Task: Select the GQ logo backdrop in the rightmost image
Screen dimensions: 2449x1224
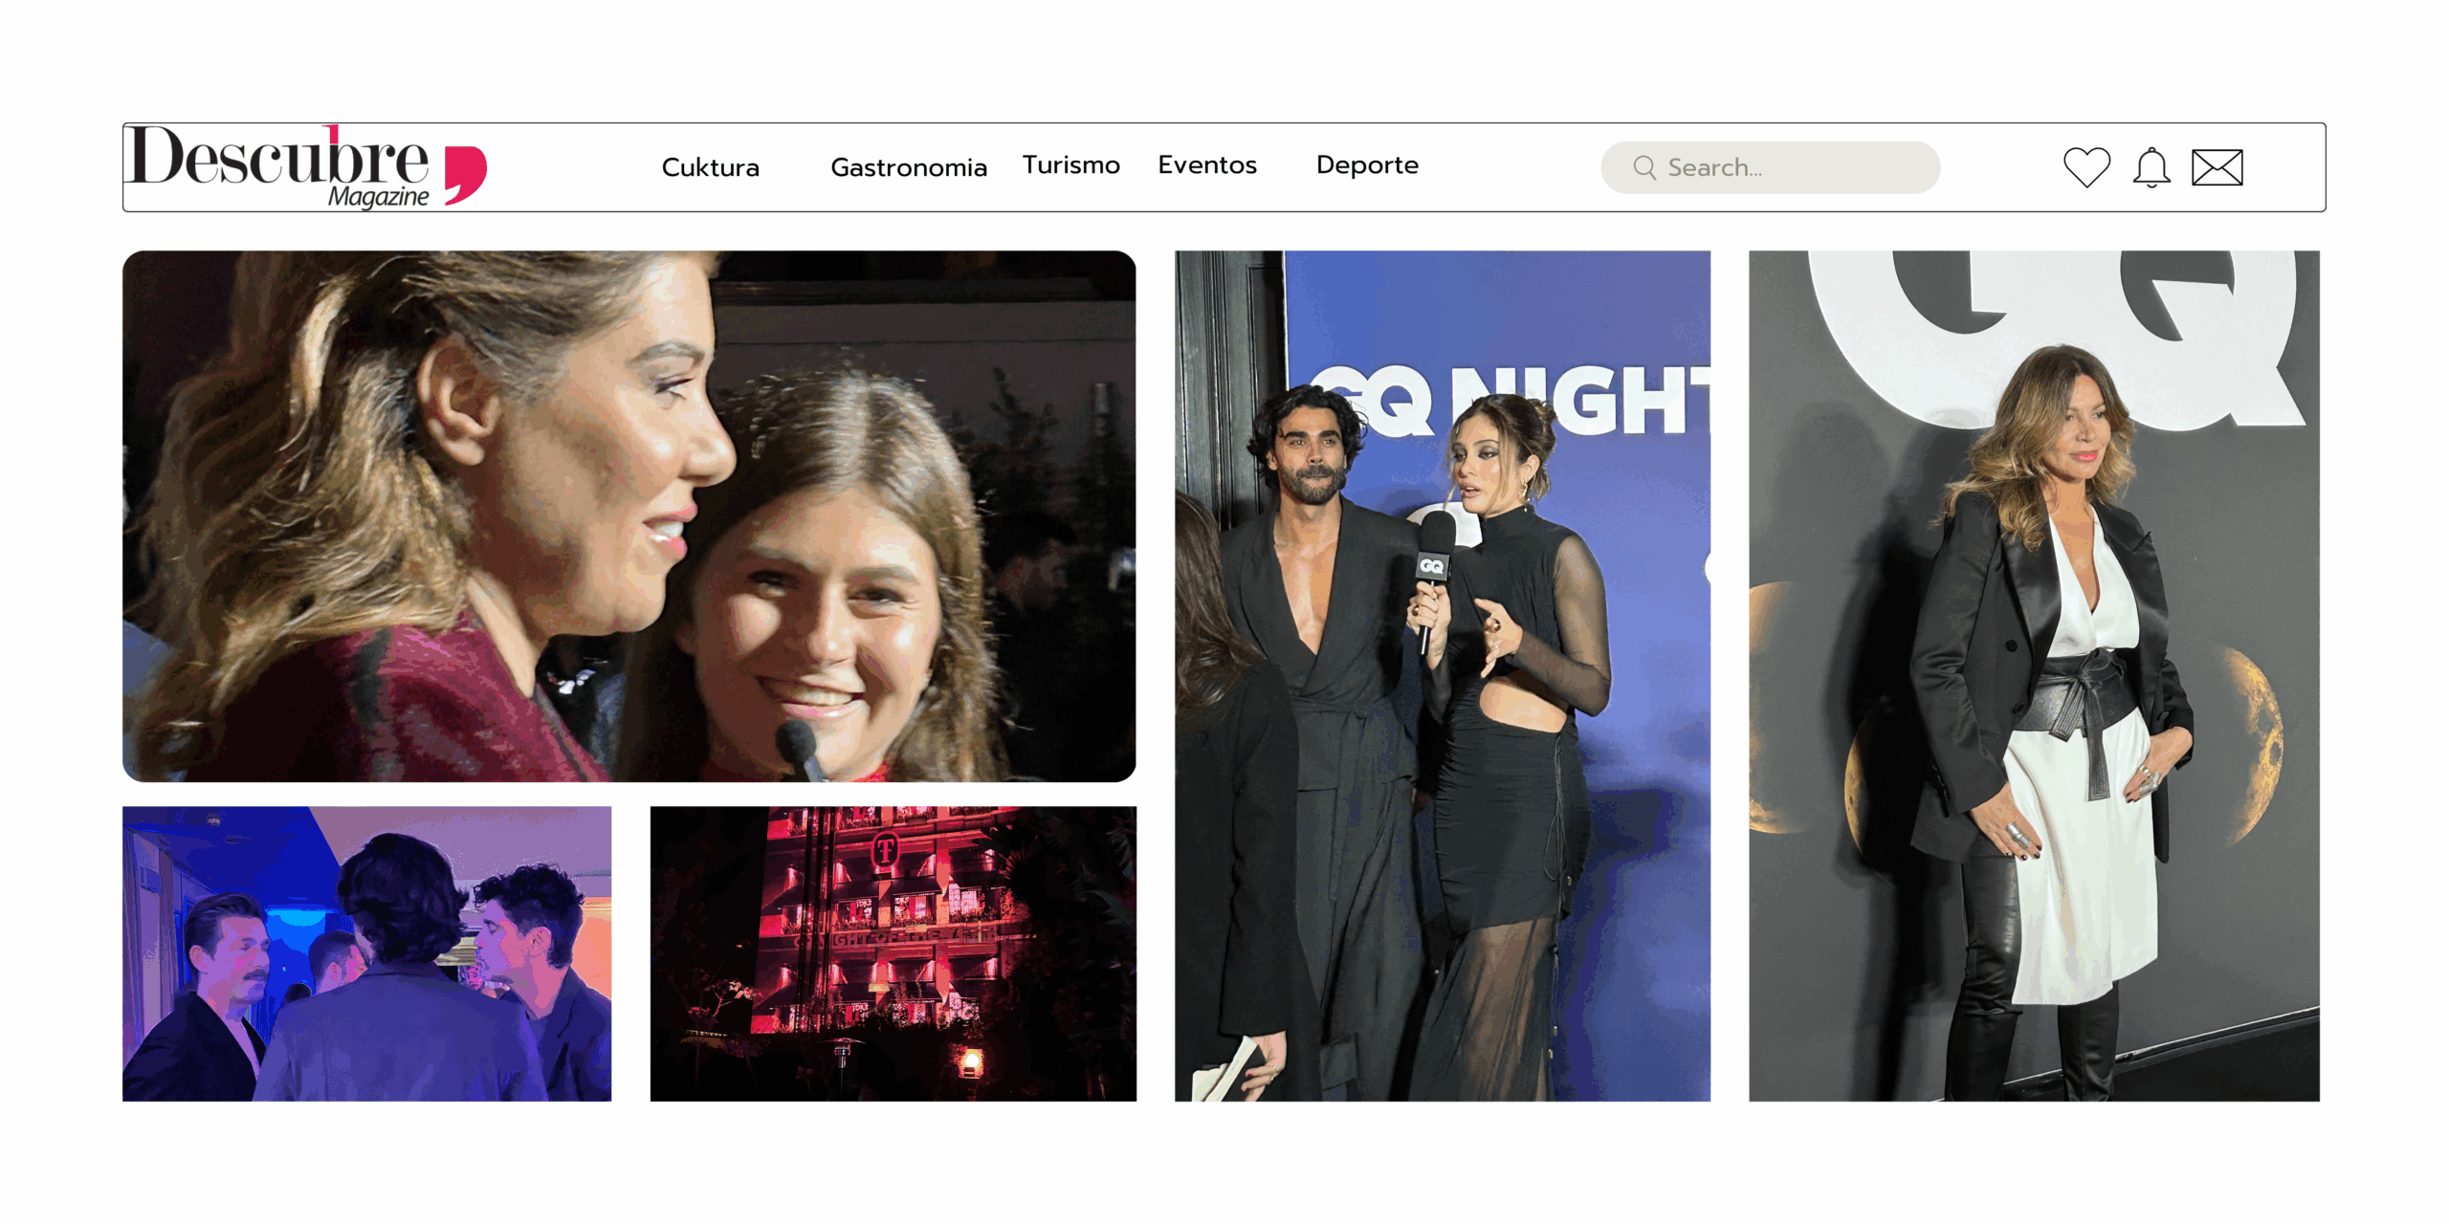Action: pos(1904,325)
